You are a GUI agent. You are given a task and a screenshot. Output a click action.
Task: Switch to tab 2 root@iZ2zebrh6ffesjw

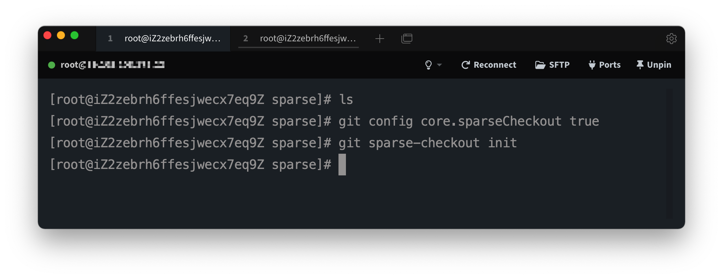coord(299,39)
